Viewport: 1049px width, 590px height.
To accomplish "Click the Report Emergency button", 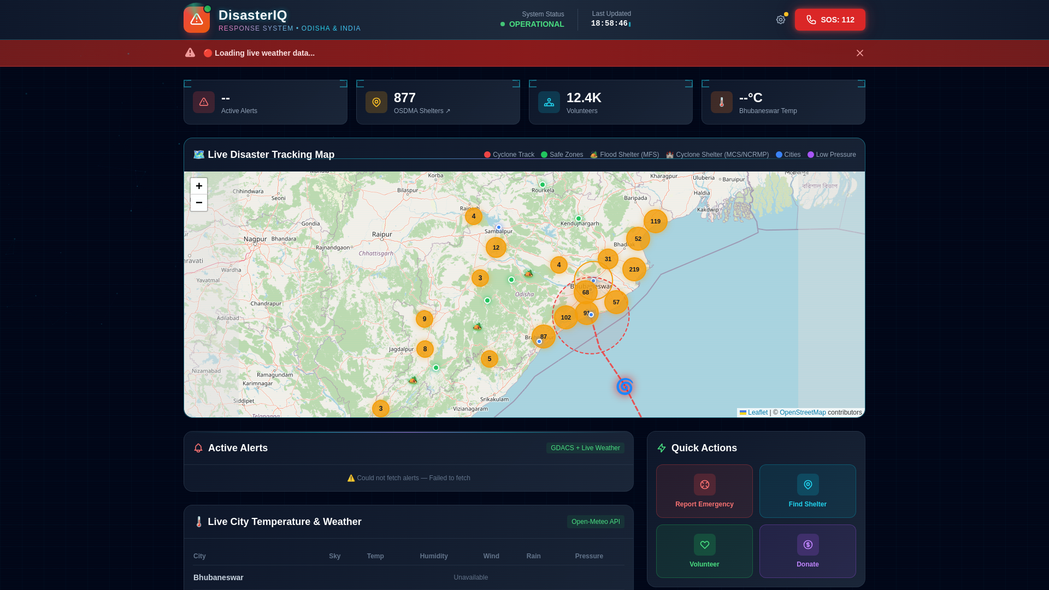I will [x=704, y=491].
